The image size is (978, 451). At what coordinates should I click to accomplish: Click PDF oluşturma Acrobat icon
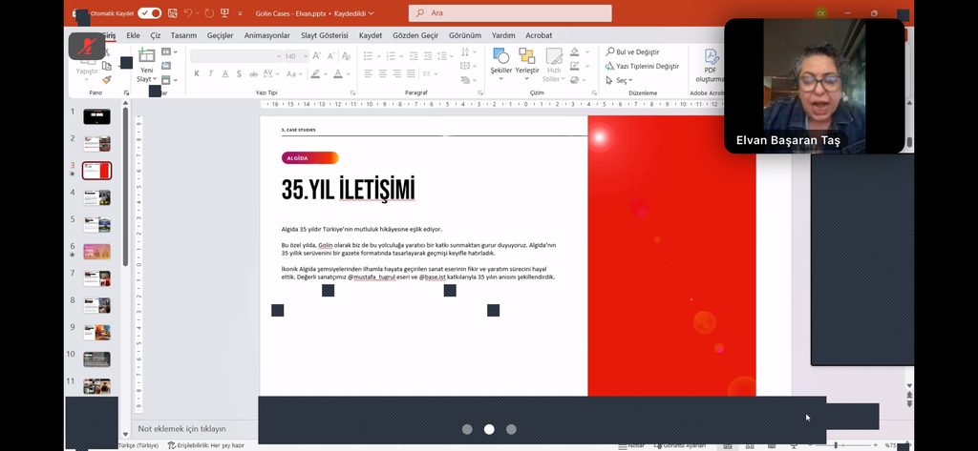click(710, 67)
